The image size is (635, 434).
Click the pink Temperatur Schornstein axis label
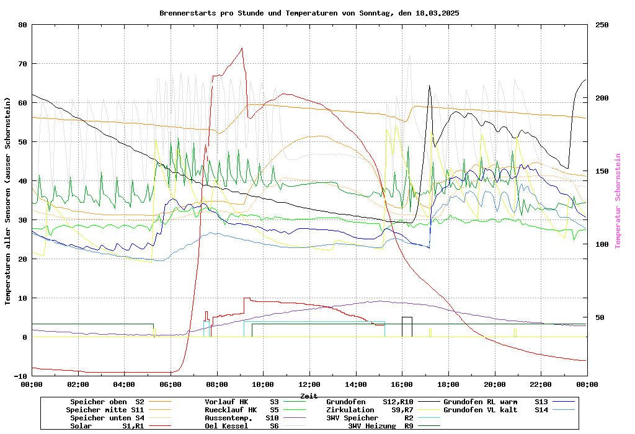tap(618, 201)
